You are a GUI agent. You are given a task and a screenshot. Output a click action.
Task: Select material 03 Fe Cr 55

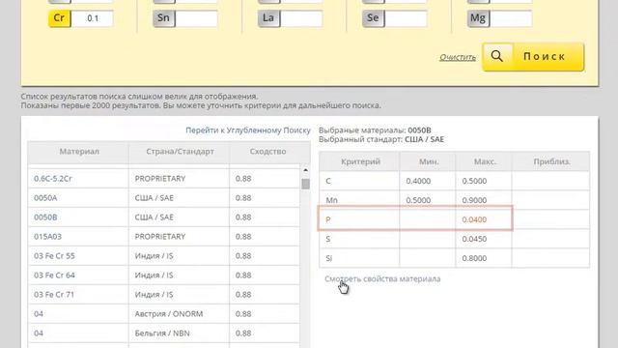54,256
